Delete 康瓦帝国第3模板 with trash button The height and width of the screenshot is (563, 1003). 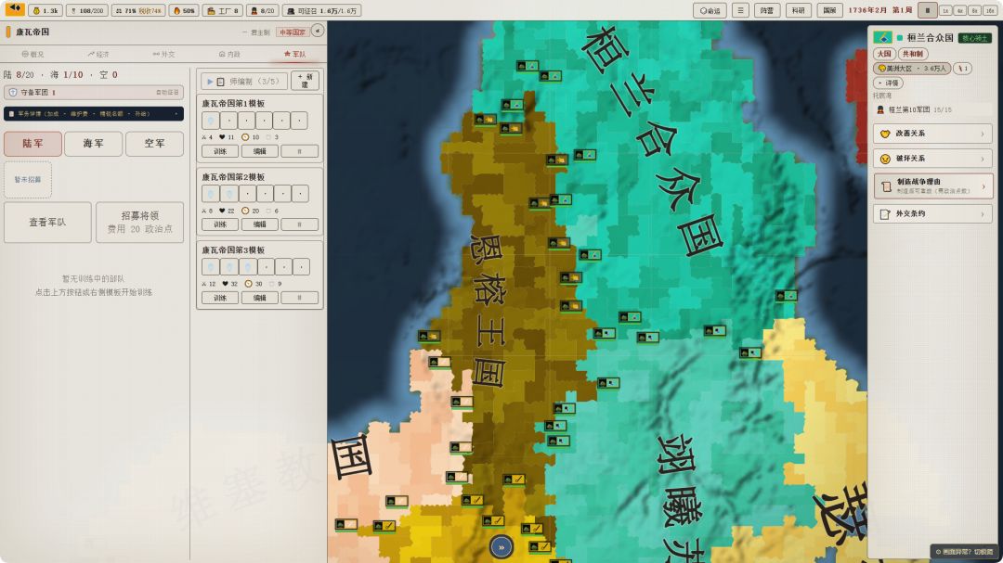(299, 298)
